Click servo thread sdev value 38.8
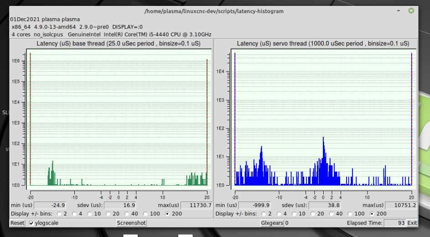 pyautogui.click(x=324, y=205)
